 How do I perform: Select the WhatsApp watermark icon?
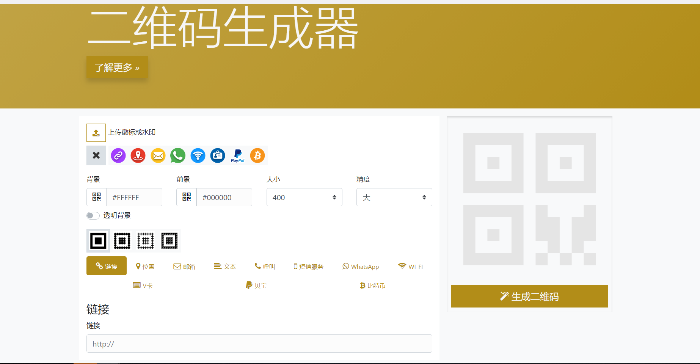tap(177, 155)
